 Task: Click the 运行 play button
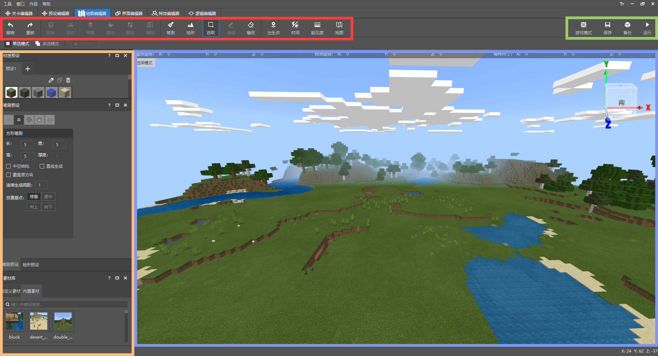tap(647, 28)
